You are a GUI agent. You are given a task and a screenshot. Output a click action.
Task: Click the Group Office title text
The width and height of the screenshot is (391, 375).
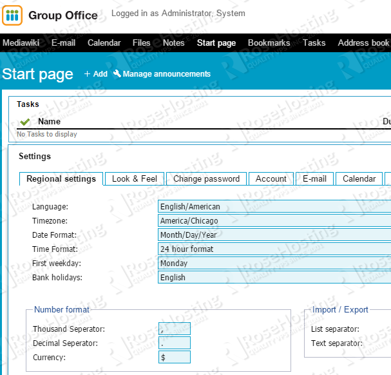[x=63, y=15]
